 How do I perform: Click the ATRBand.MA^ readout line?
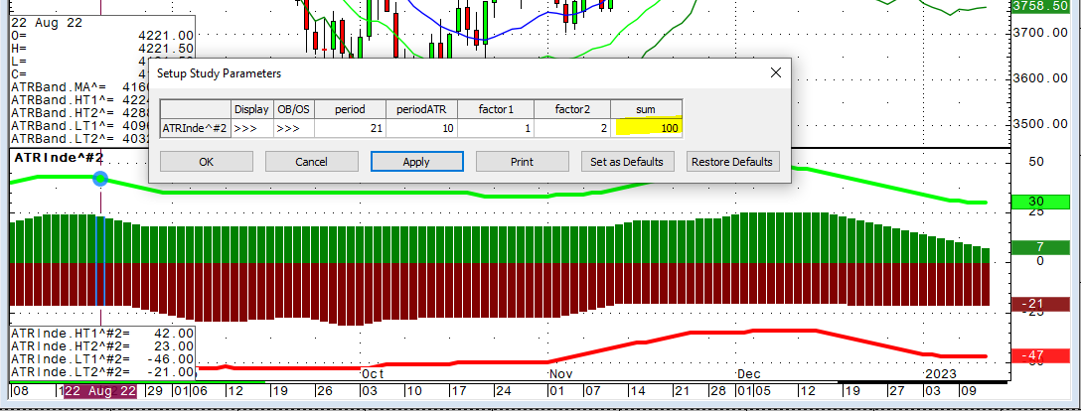point(81,88)
